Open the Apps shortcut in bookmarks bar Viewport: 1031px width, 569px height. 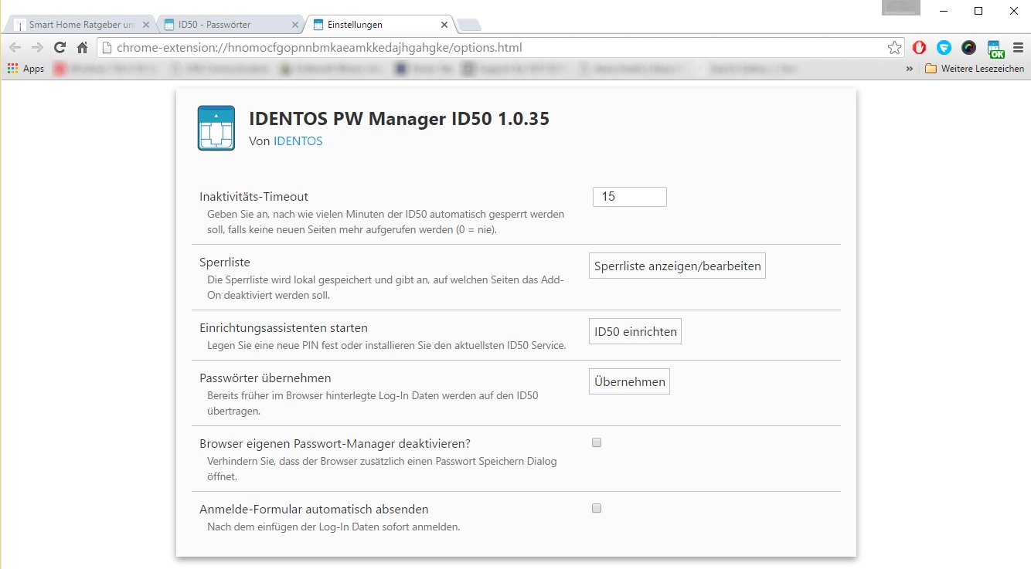pos(26,69)
